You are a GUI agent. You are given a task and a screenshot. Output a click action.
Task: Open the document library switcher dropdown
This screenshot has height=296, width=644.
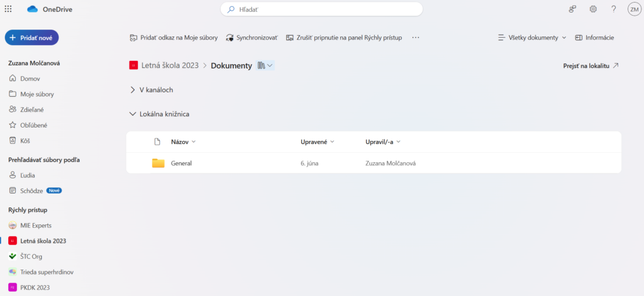coord(265,65)
